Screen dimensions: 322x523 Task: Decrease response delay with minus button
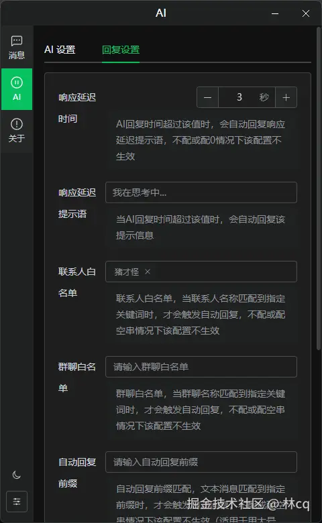[x=207, y=97]
